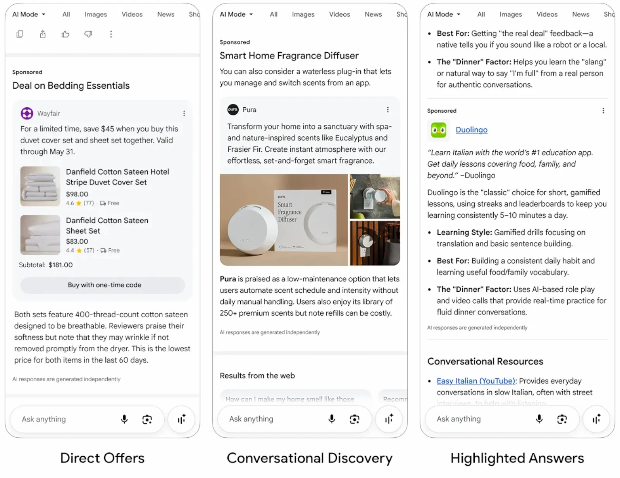
Task: Select Videos tab in Conversational Discovery panel
Action: 339,14
